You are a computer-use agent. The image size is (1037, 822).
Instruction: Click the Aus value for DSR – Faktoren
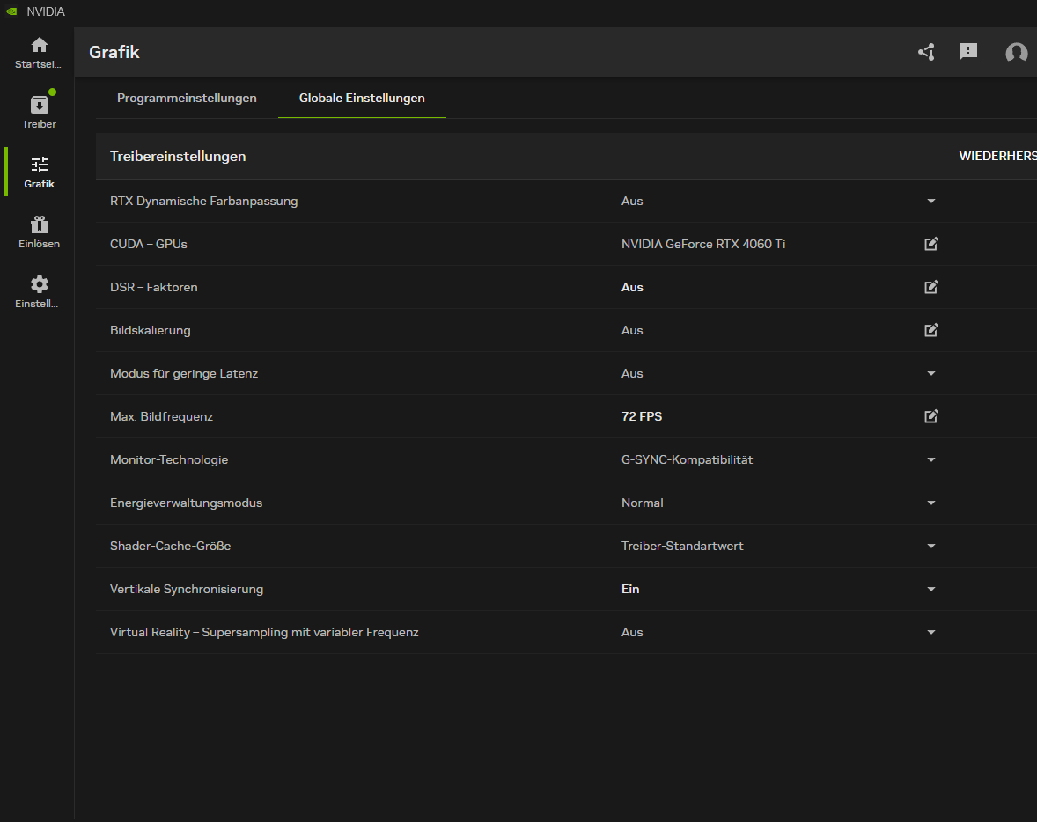click(x=632, y=287)
